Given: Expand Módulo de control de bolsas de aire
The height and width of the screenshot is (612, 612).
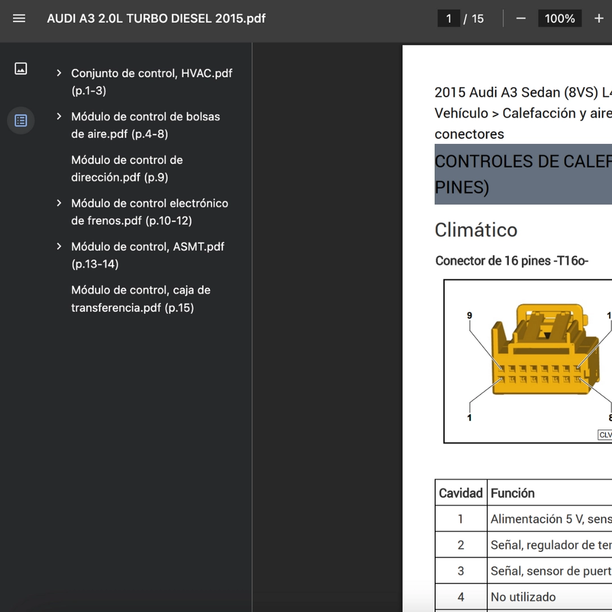Looking at the screenshot, I should (x=59, y=116).
